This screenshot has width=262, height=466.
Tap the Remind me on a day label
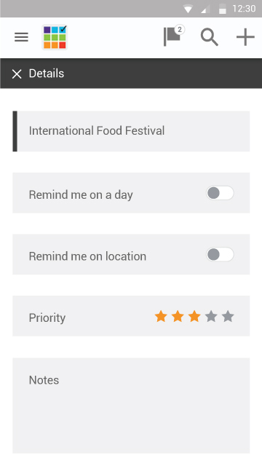coord(81,195)
